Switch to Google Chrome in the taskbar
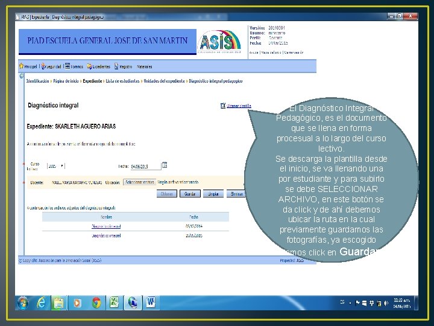This screenshot has height=326, width=434. tap(96, 302)
